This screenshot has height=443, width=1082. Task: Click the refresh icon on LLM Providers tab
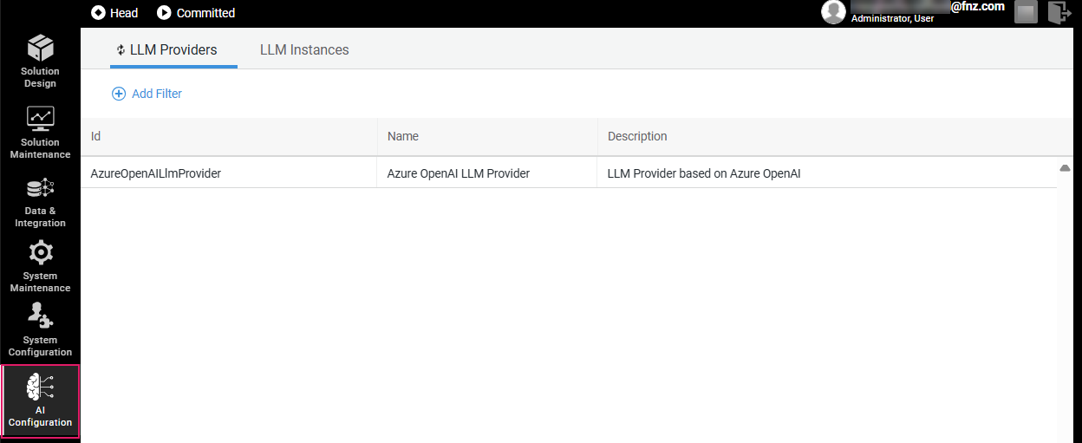[121, 50]
